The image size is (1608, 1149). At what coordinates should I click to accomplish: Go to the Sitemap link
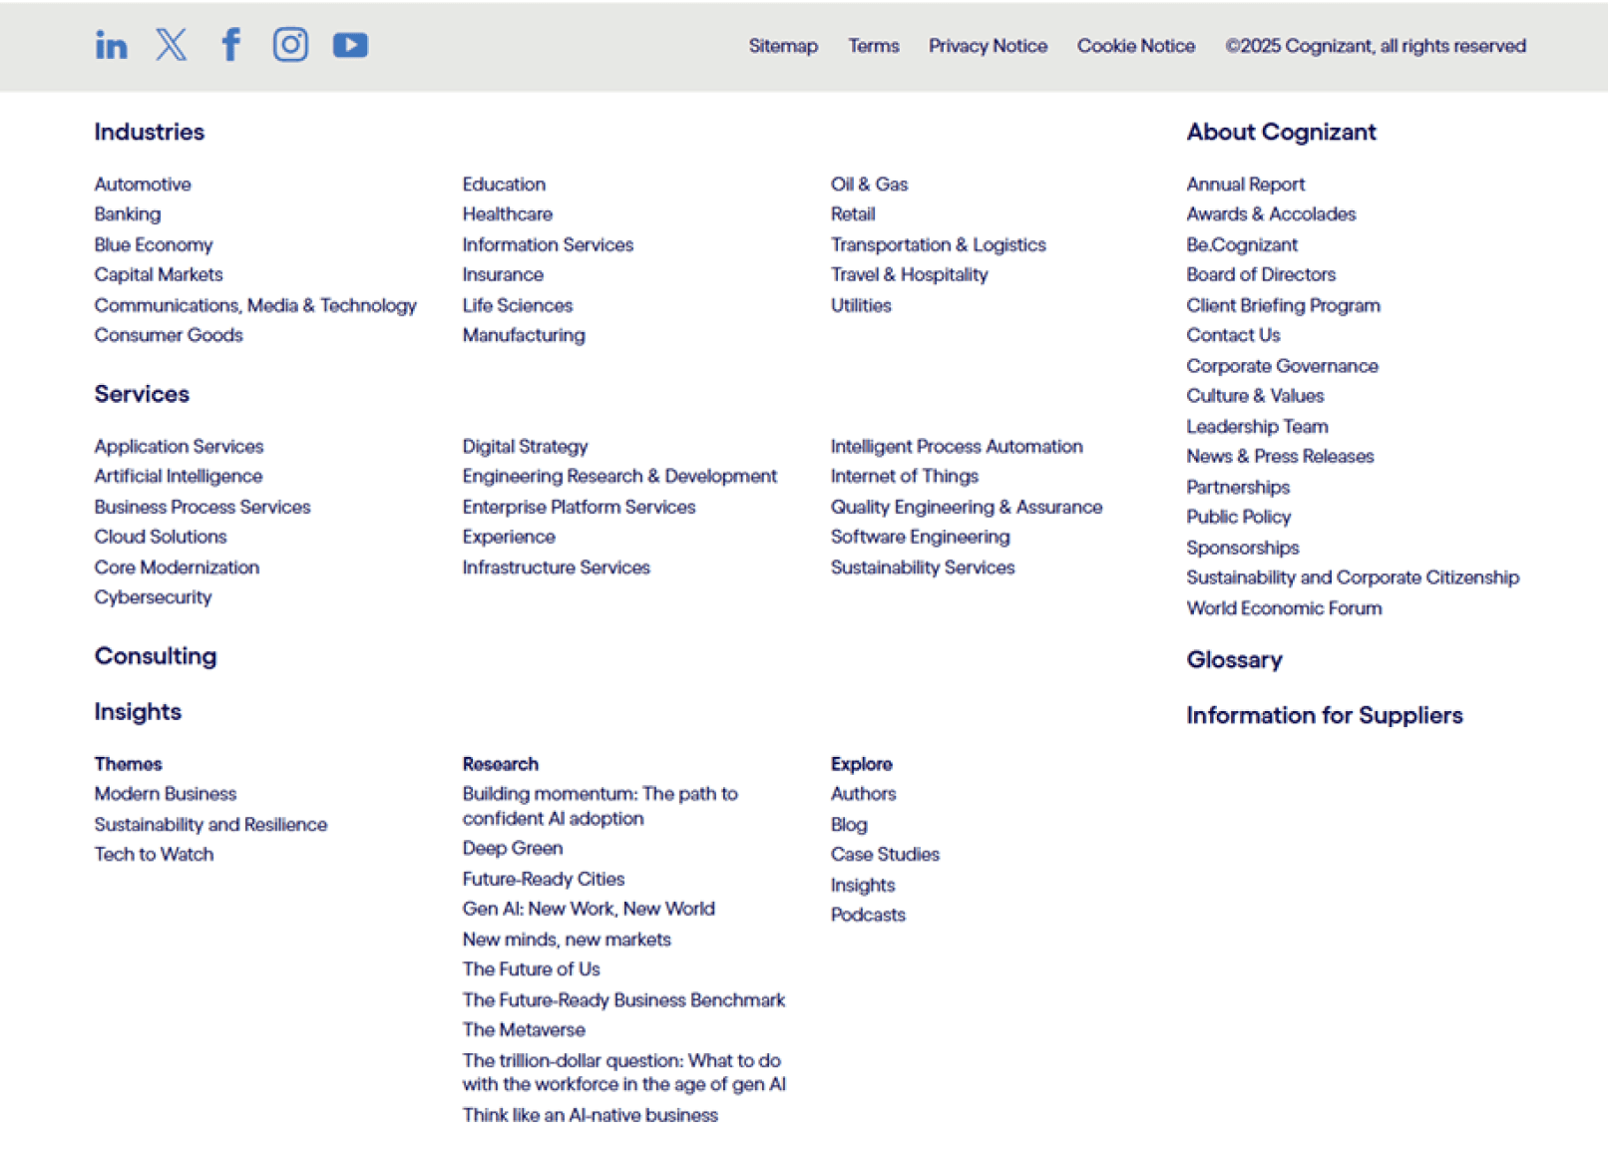pos(783,46)
